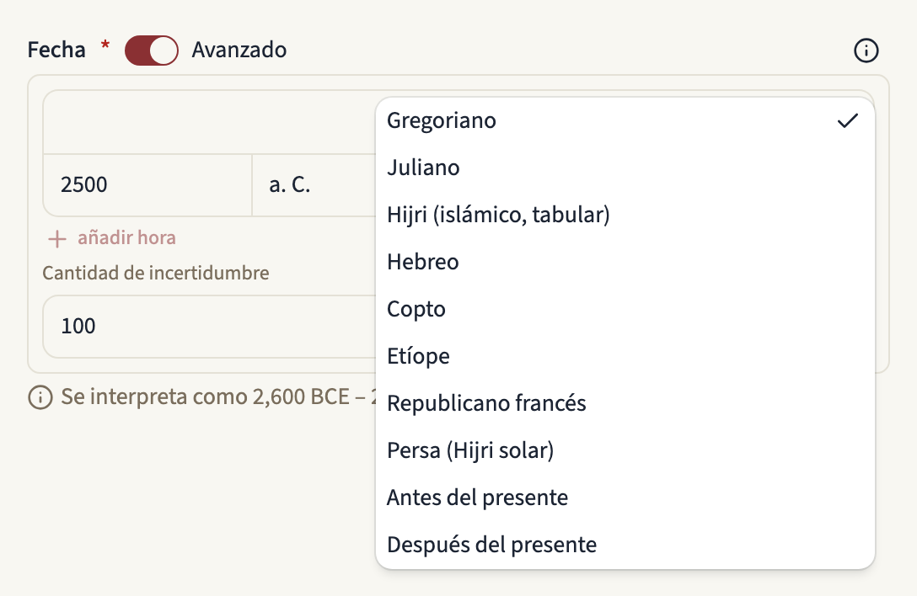The image size is (917, 596).
Task: Select Gregoriano calendar option
Action: (x=625, y=120)
